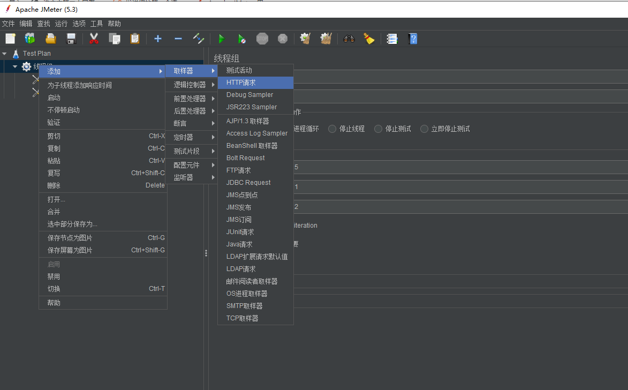Click the Cut scissors icon
The width and height of the screenshot is (628, 390).
(94, 39)
